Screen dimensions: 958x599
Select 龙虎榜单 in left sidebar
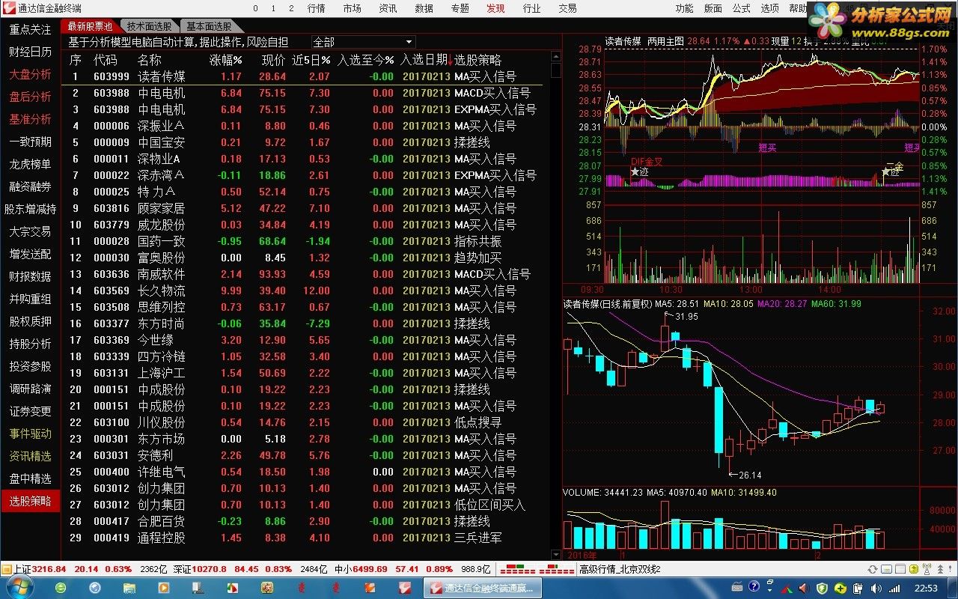pos(30,164)
